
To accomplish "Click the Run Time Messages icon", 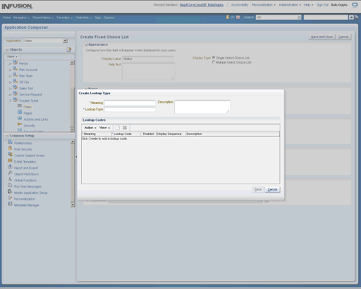I will coord(10,186).
